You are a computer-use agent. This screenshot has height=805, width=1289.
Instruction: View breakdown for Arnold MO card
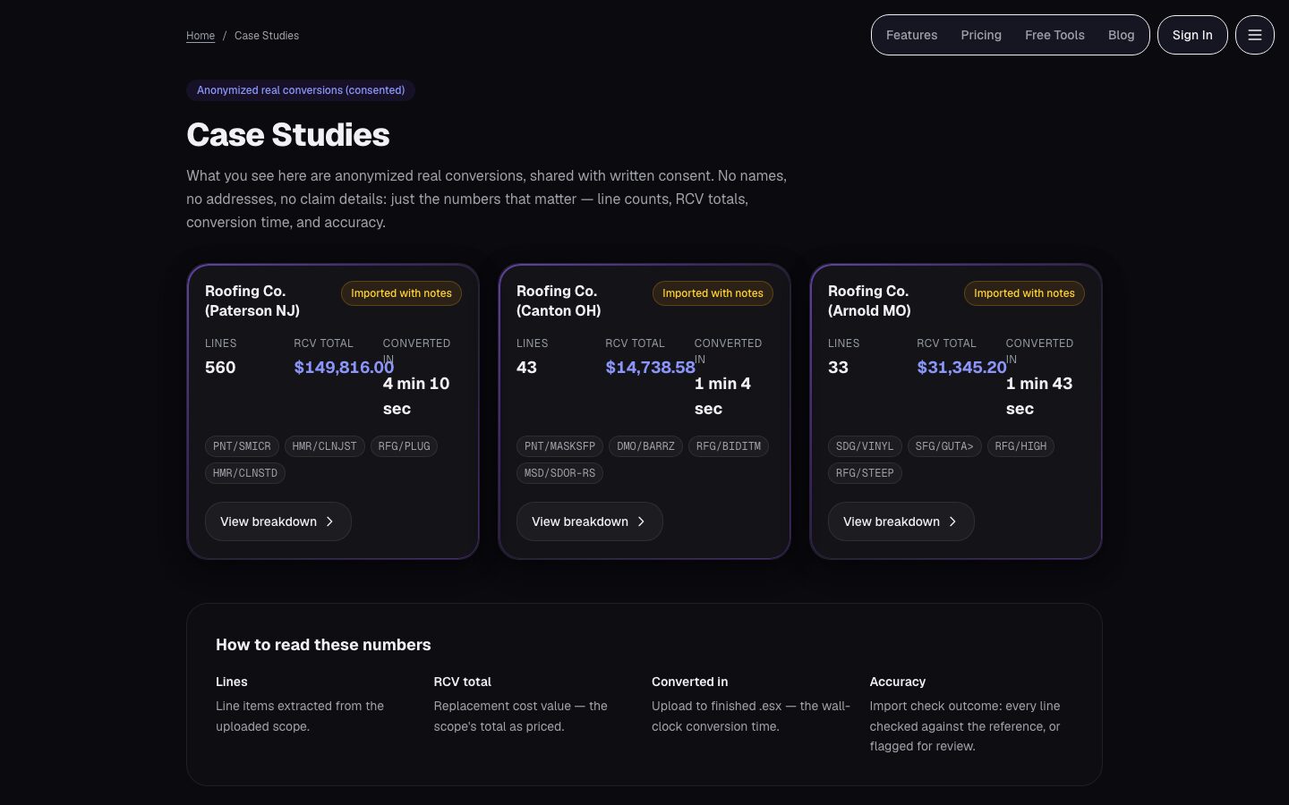click(x=901, y=521)
